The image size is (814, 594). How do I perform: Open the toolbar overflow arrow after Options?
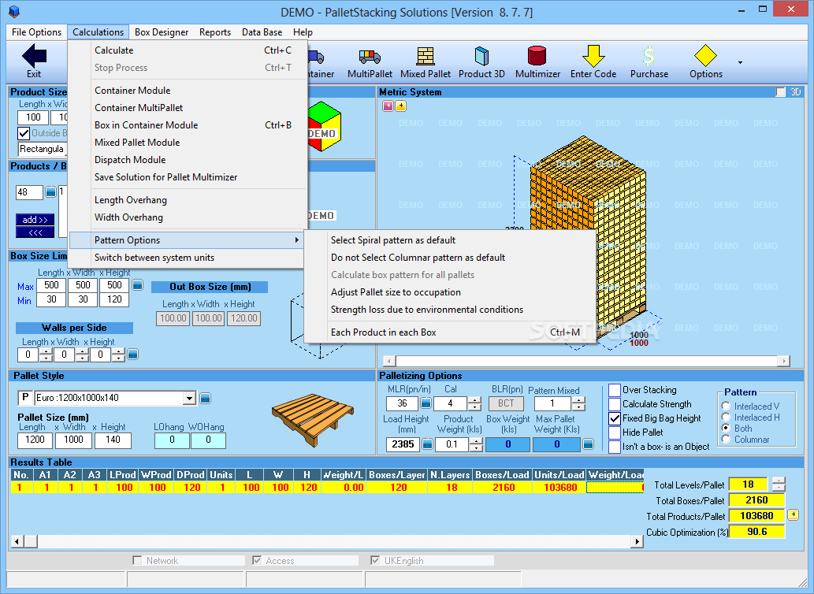point(740,62)
